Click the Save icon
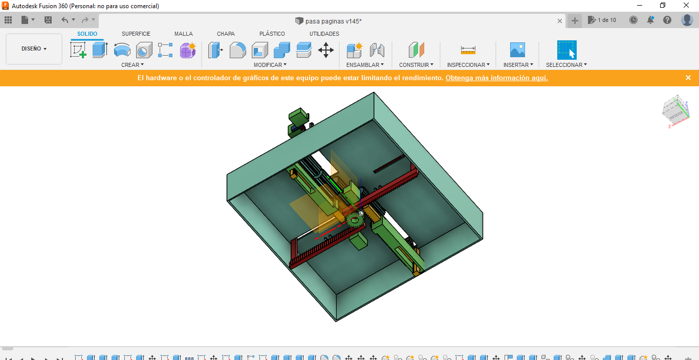Image resolution: width=699 pixels, height=360 pixels. click(48, 19)
